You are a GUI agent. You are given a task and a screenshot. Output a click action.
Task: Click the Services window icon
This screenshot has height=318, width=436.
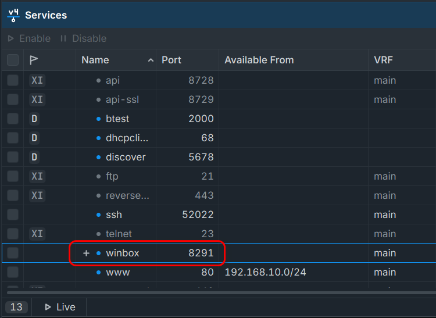[13, 15]
